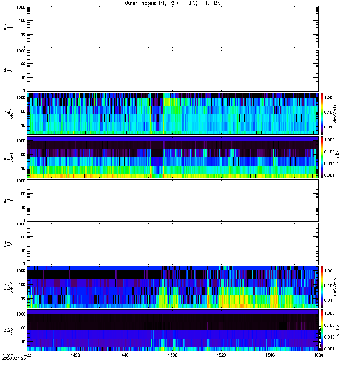The width and height of the screenshot is (345, 368).
Task: Select the empty thb fff 2 panel
Action: click(x=172, y=71)
